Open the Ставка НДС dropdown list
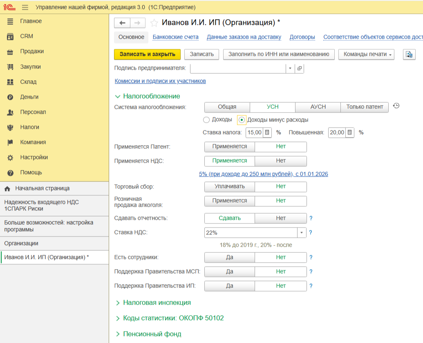This screenshot has height=343, width=423. coord(302,233)
